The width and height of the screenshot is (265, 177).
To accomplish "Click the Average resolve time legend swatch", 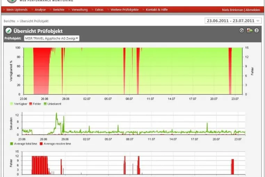I will pos(41,144).
